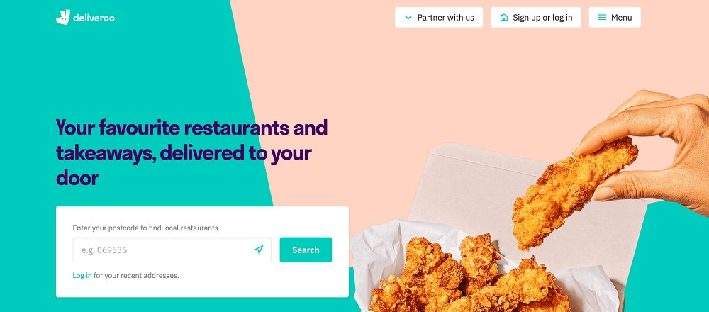Click the Deliveroo kangaroo logo icon
Screen dimensions: 709x312
pos(63,17)
